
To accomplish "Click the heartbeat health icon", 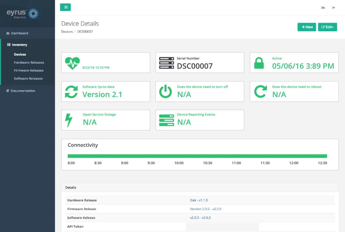I will [72, 63].
